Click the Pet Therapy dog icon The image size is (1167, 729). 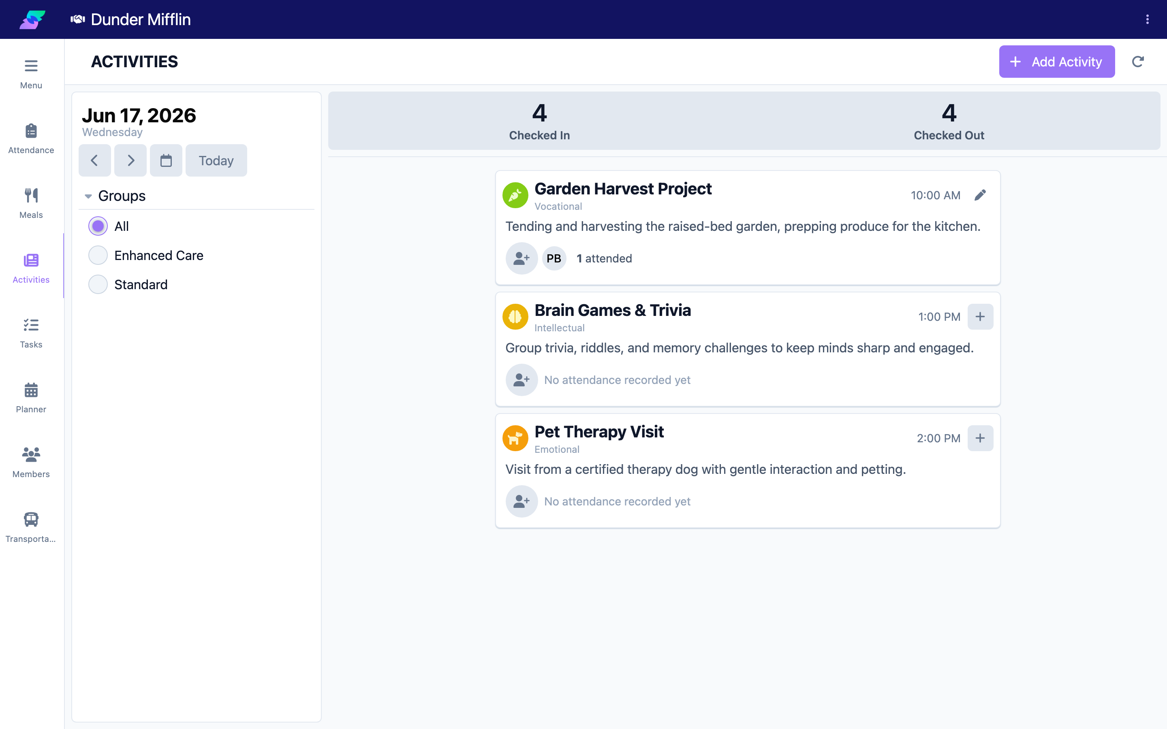tap(515, 438)
